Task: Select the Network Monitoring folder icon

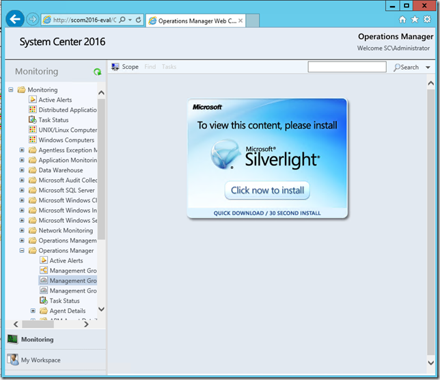Action: 33,230
